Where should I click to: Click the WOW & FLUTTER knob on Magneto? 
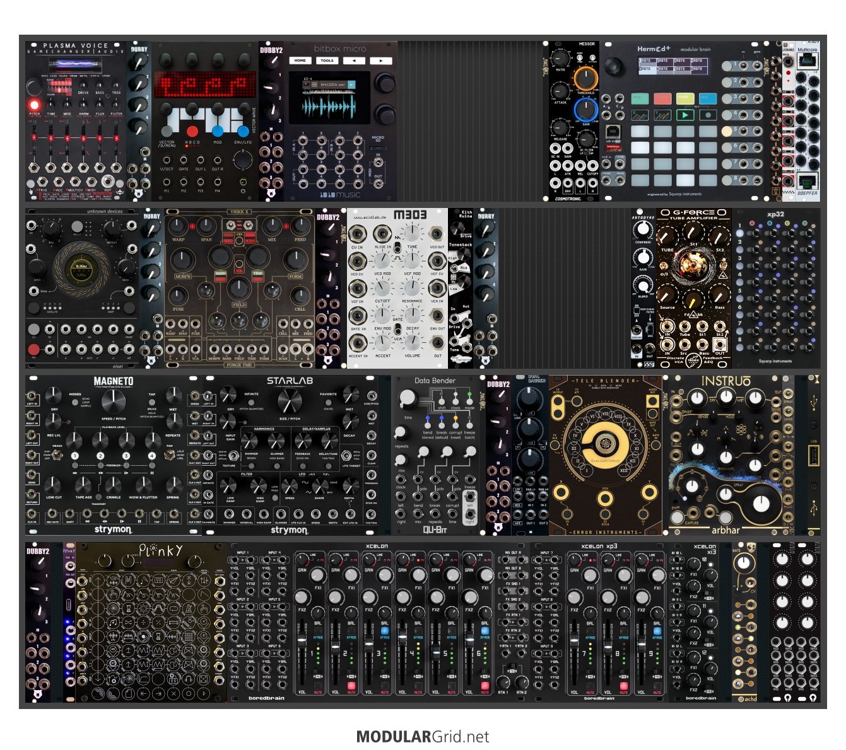tap(143, 485)
